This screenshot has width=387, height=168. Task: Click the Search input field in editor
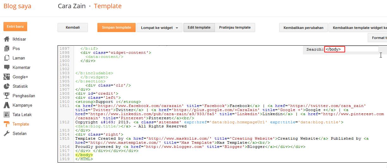(x=351, y=49)
